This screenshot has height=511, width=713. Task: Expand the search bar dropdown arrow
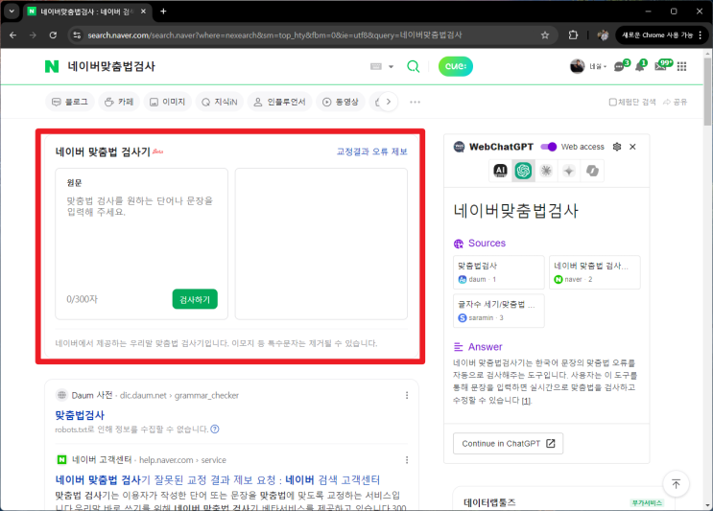pos(392,67)
